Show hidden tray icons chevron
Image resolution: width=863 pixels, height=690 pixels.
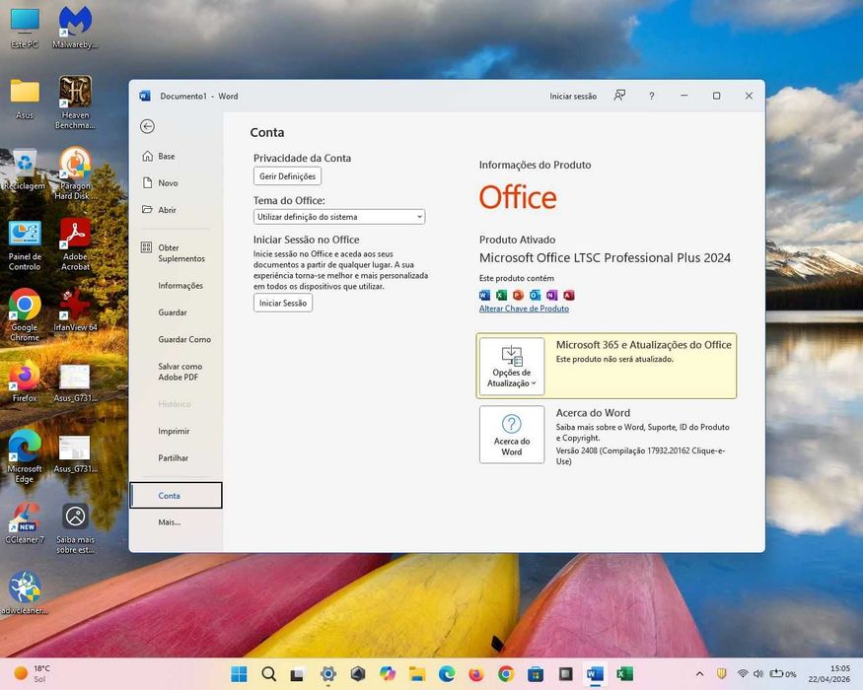(699, 674)
